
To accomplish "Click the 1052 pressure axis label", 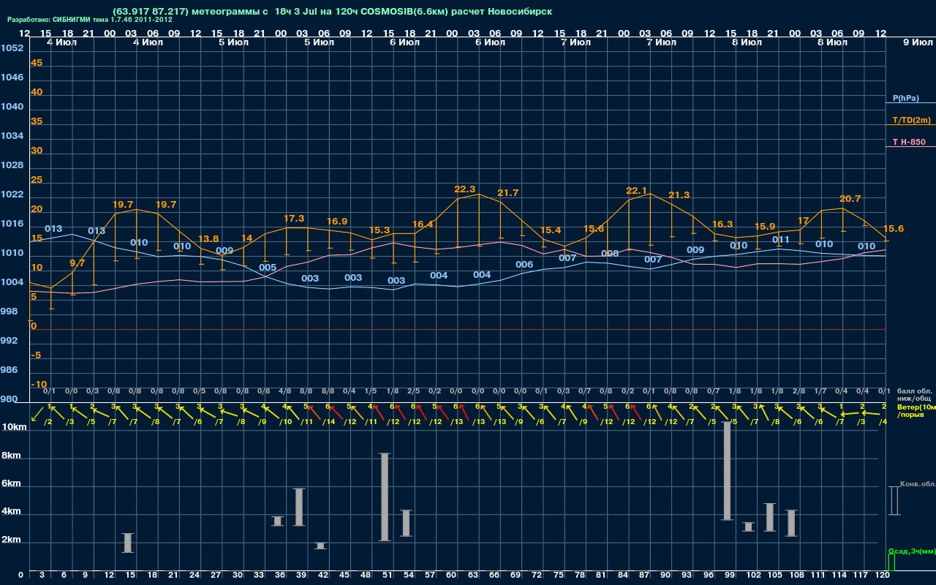I will click(x=12, y=48).
